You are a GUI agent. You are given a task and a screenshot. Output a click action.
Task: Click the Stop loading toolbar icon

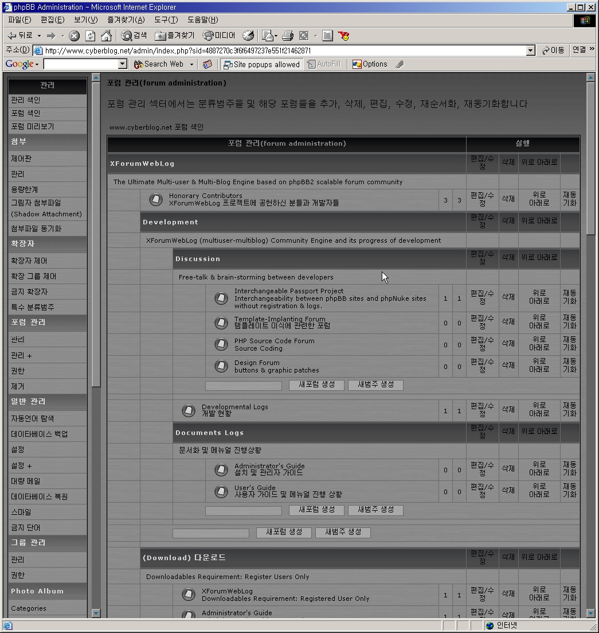tap(75, 36)
